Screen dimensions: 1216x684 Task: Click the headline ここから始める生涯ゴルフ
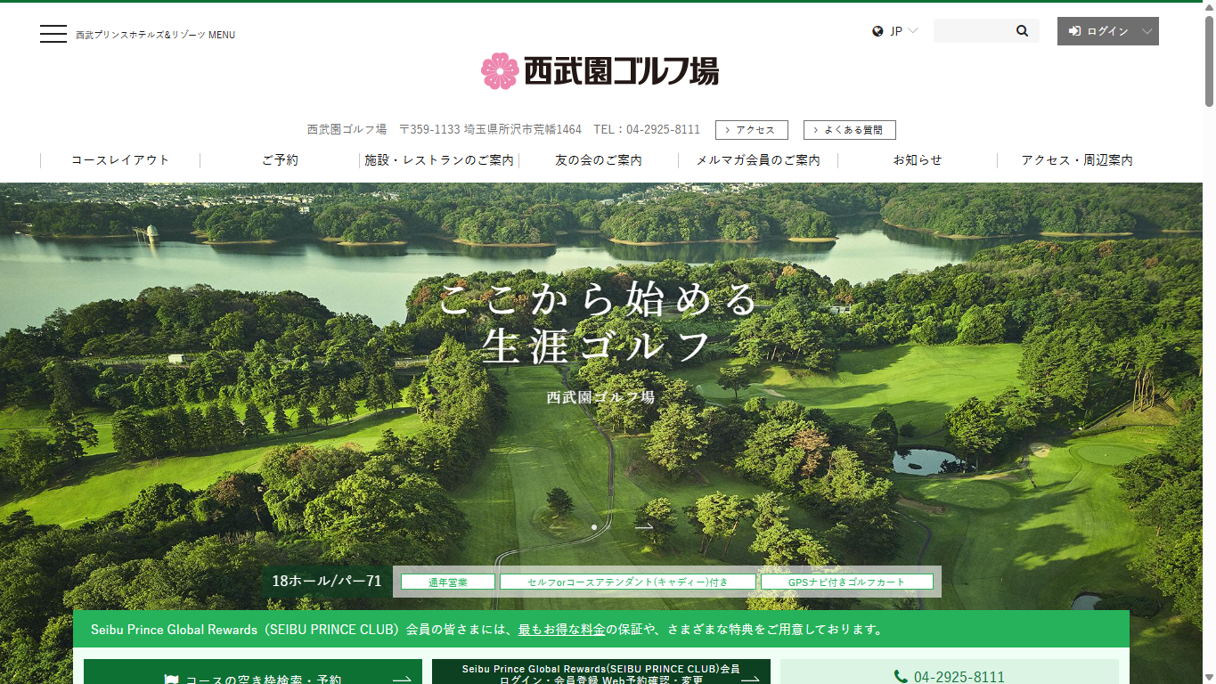[x=599, y=322]
